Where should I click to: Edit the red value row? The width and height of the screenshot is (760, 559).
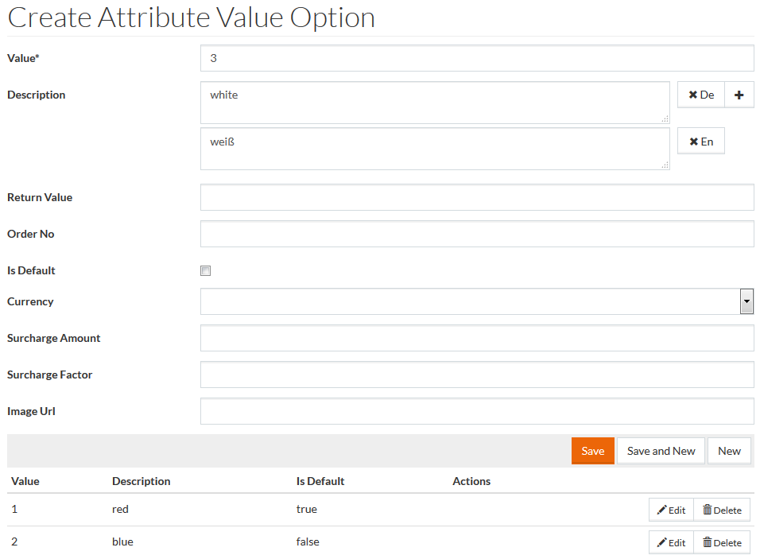pos(671,510)
